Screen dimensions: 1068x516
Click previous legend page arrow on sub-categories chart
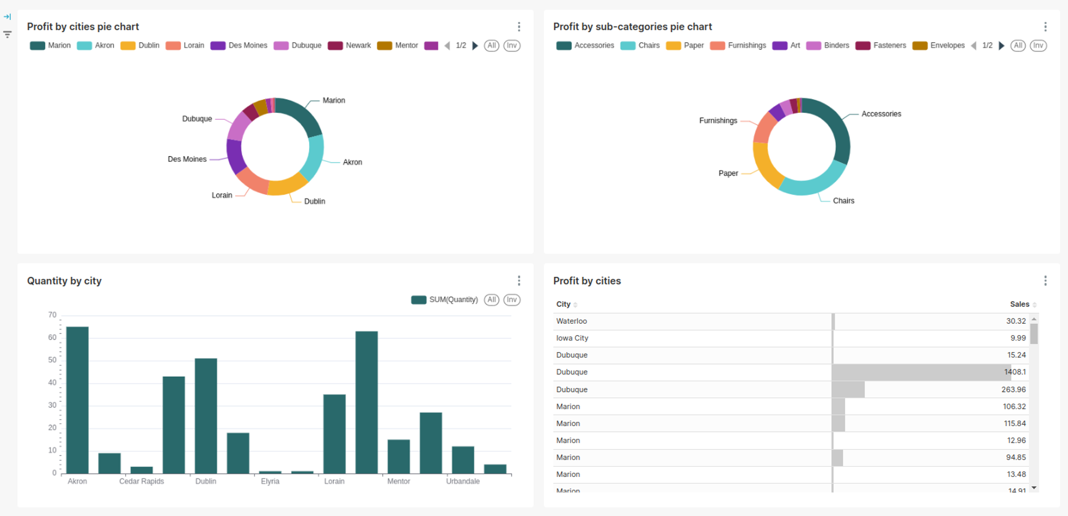tap(972, 45)
